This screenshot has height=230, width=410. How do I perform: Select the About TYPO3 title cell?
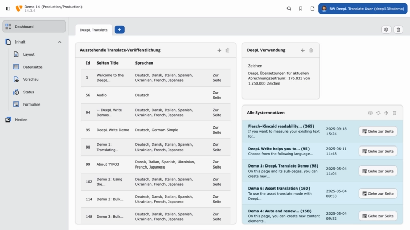click(108, 164)
